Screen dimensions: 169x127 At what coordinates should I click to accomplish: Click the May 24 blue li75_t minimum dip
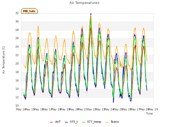pos(113,102)
